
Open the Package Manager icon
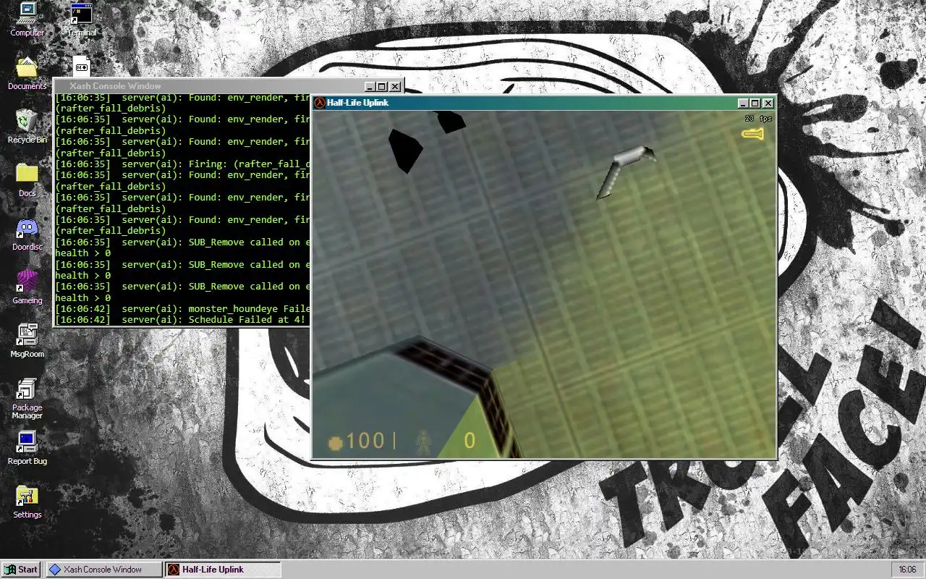click(27, 398)
